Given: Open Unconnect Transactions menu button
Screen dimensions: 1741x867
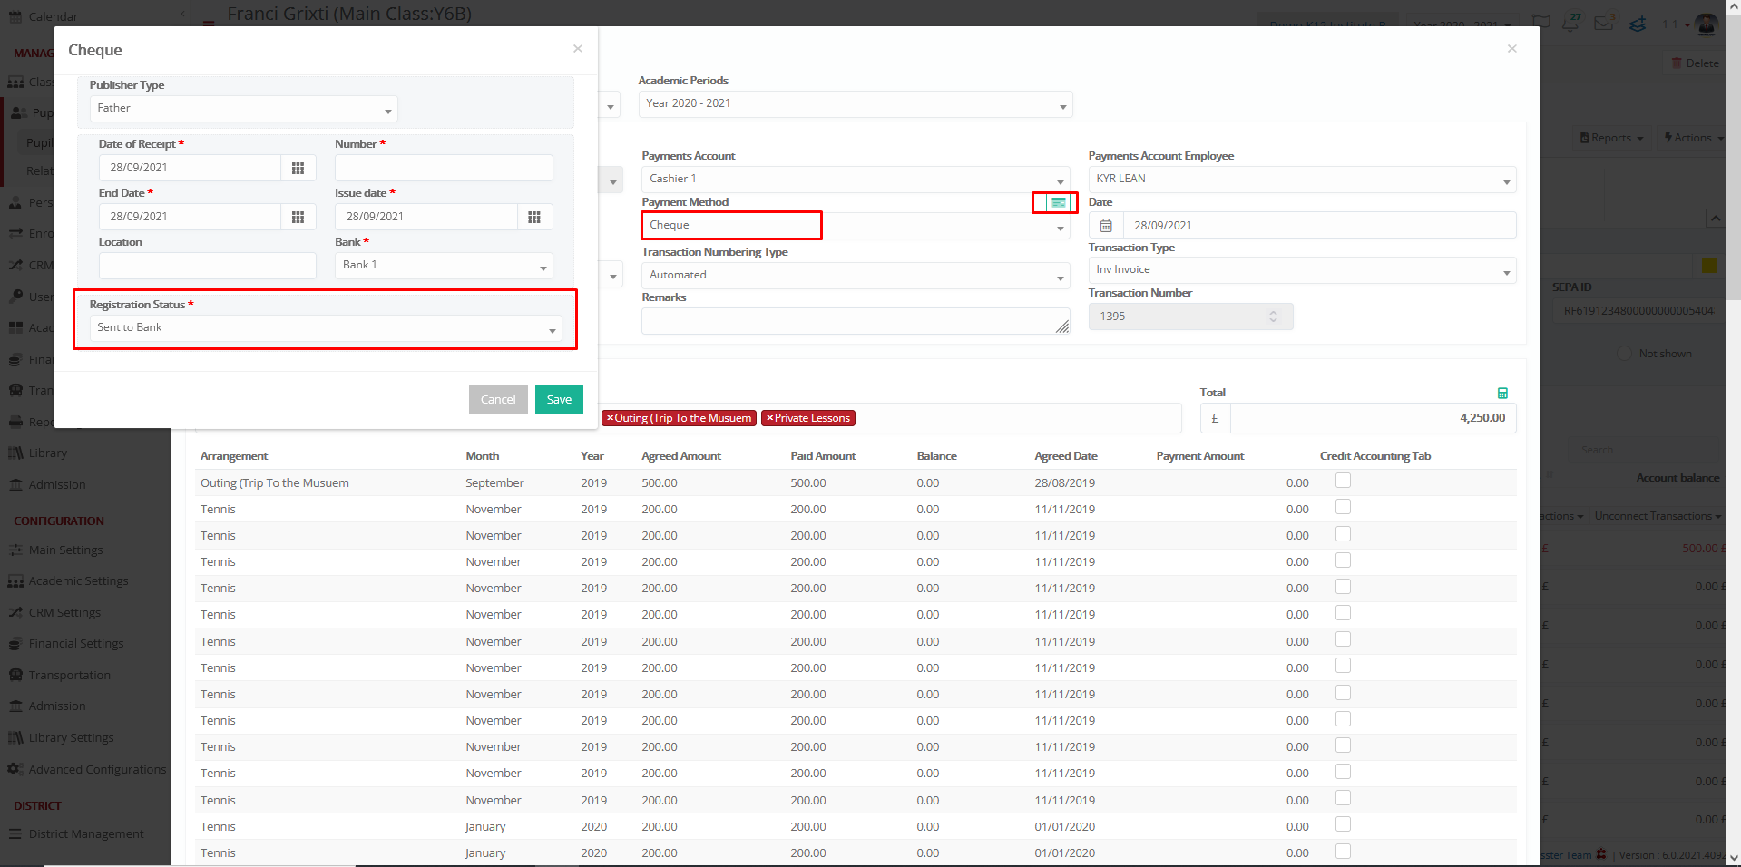Looking at the screenshot, I should [1658, 516].
